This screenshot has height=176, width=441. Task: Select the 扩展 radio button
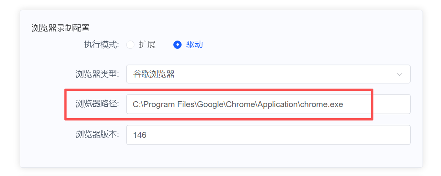pyautogui.click(x=130, y=45)
